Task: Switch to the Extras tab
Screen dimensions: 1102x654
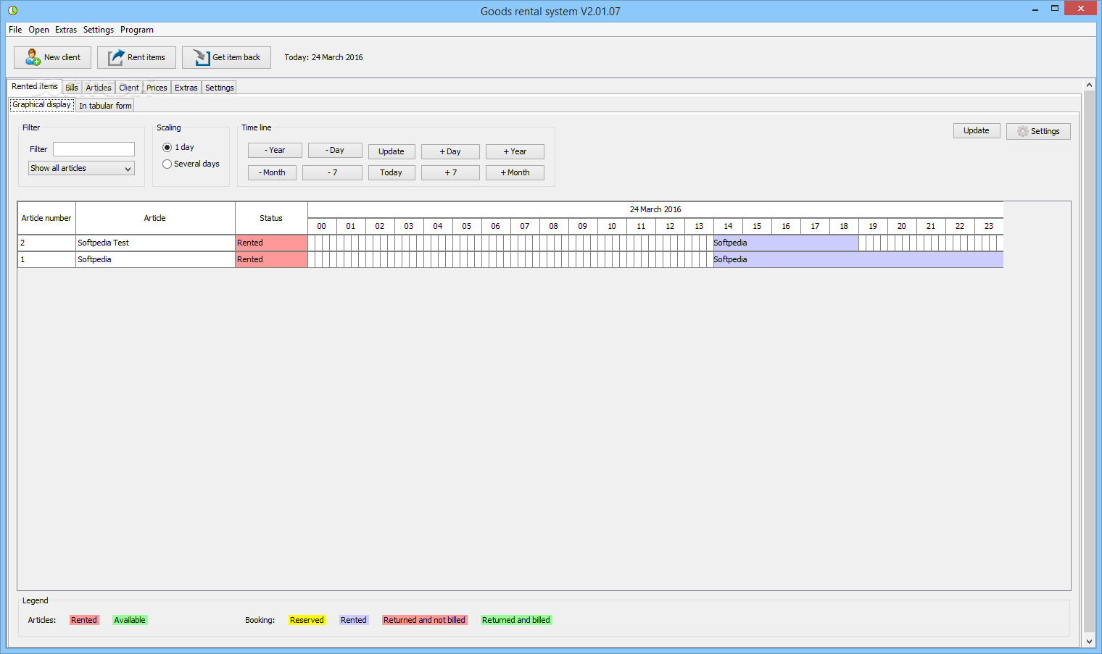Action: pyautogui.click(x=186, y=88)
